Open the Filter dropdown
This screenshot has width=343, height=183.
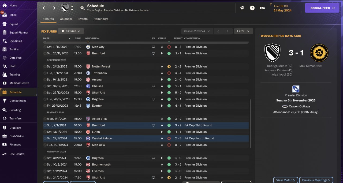(243, 31)
